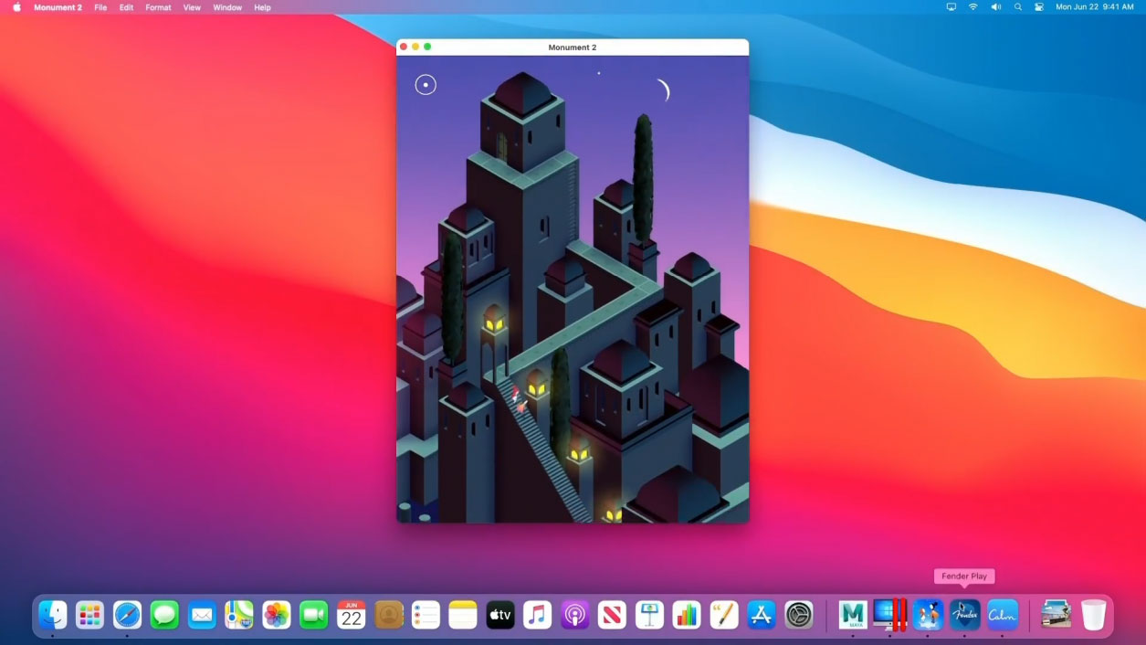Open the Window menu
Screen dimensions: 1146x645
[x=227, y=7]
